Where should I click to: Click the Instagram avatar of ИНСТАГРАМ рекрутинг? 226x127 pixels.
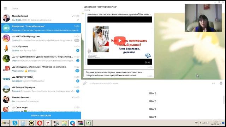(6, 38)
